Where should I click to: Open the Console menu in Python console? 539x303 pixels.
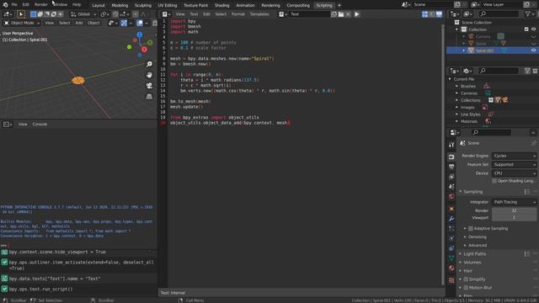[x=40, y=124]
